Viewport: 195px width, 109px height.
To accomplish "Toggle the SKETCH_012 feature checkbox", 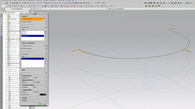I will click(x=8, y=108).
